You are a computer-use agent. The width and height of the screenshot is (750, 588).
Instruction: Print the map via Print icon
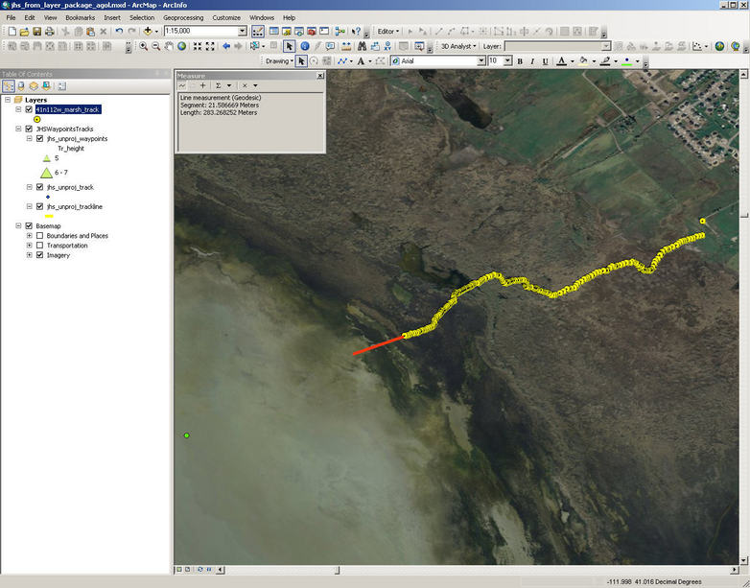(49, 32)
